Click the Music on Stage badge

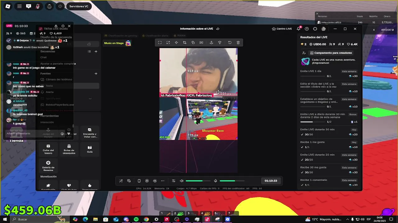pyautogui.click(x=117, y=43)
